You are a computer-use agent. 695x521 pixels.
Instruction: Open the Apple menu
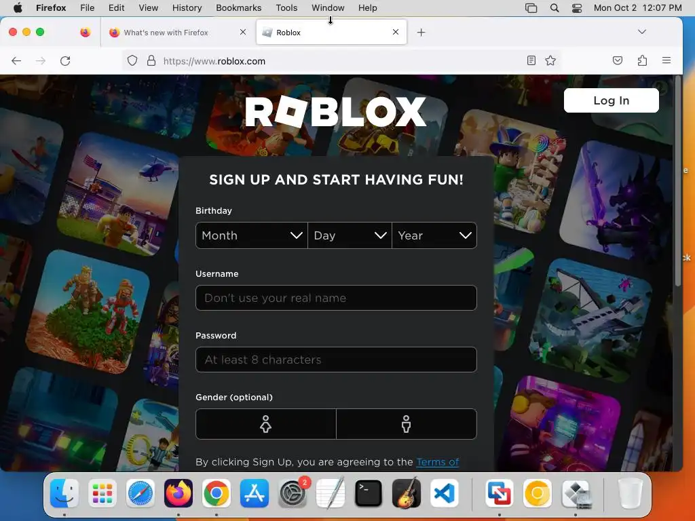18,8
